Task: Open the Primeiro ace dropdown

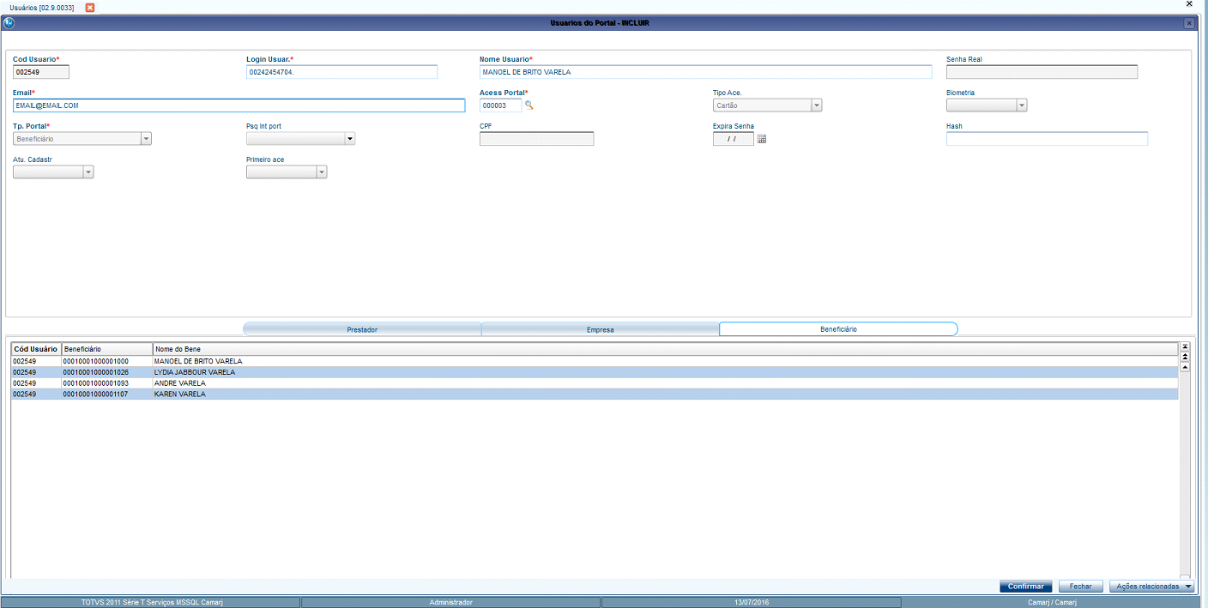Action: pos(322,172)
